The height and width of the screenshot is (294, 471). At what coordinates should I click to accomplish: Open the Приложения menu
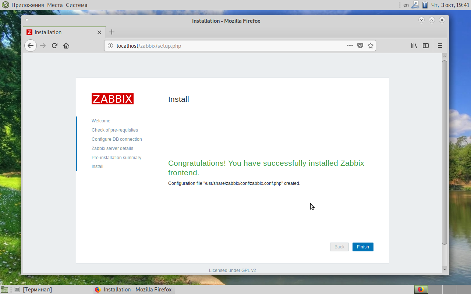coord(28,5)
